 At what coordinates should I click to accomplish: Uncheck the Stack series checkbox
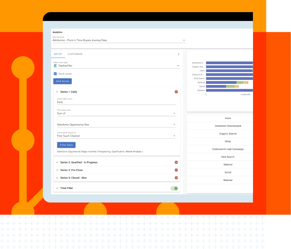[55, 74]
